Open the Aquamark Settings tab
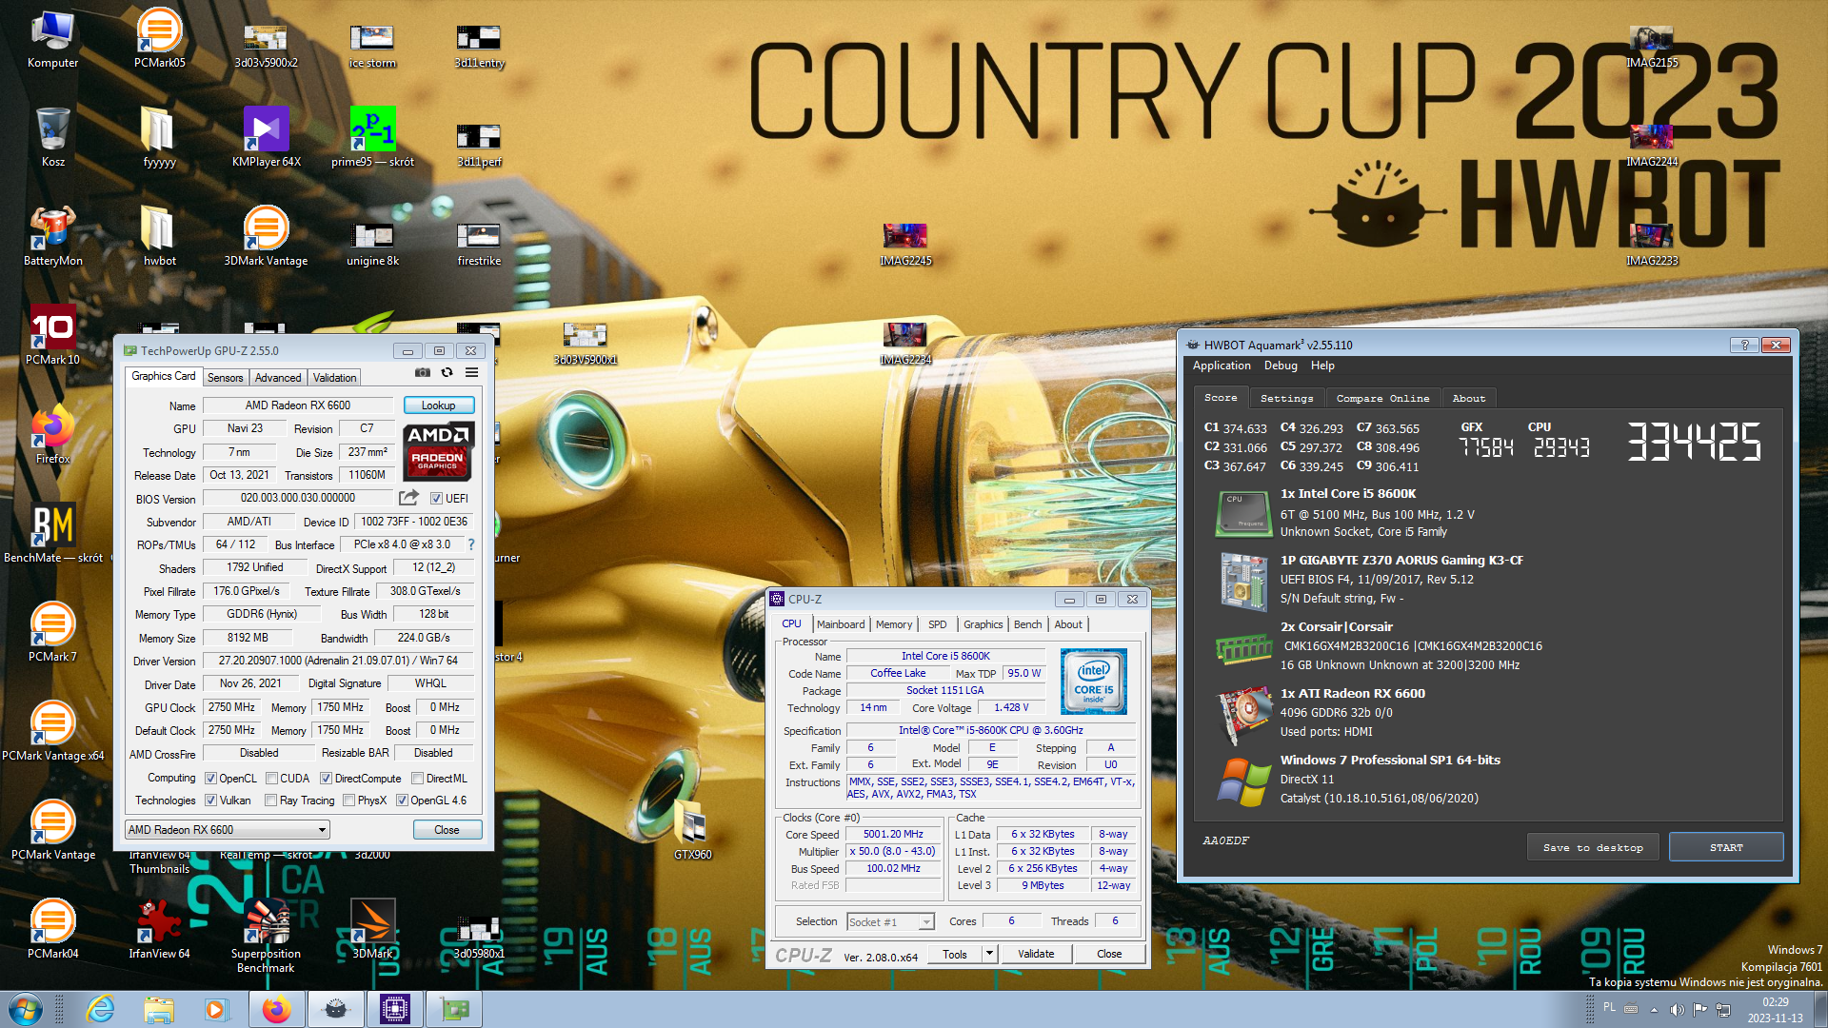Screen dimensions: 1828x1028 (x=1286, y=398)
